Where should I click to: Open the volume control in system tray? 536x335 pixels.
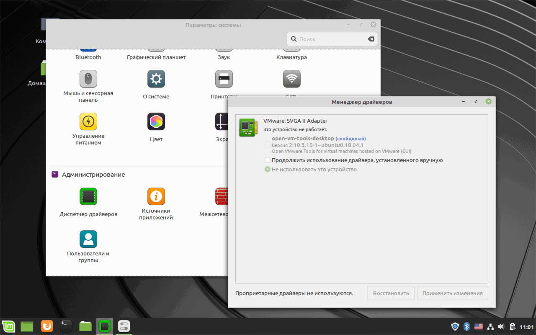click(501, 326)
